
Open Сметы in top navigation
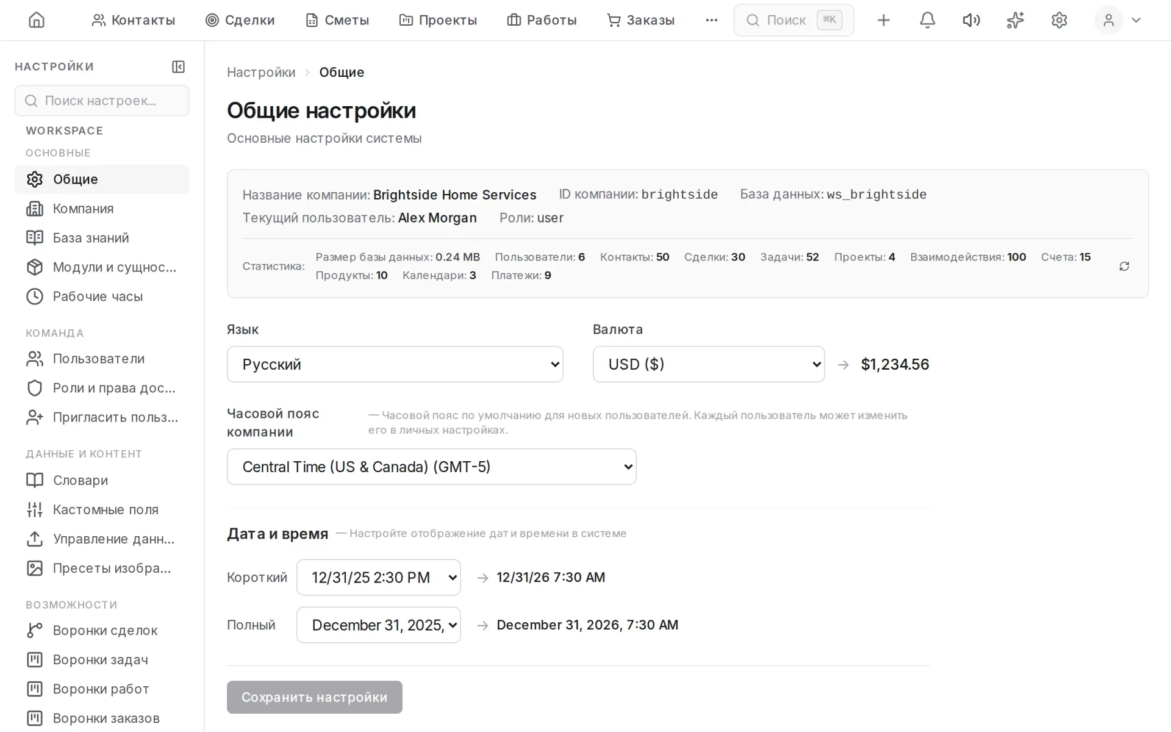click(x=337, y=20)
